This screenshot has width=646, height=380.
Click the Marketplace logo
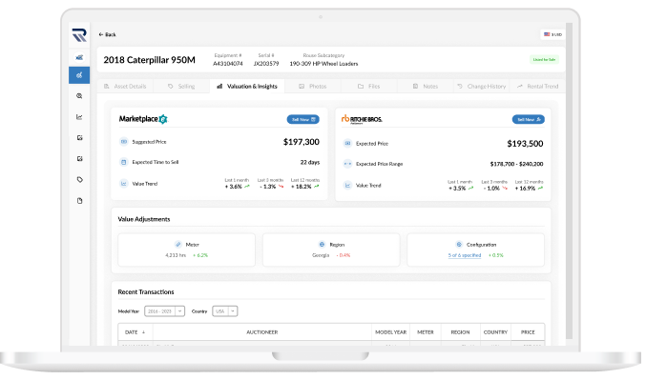click(143, 119)
